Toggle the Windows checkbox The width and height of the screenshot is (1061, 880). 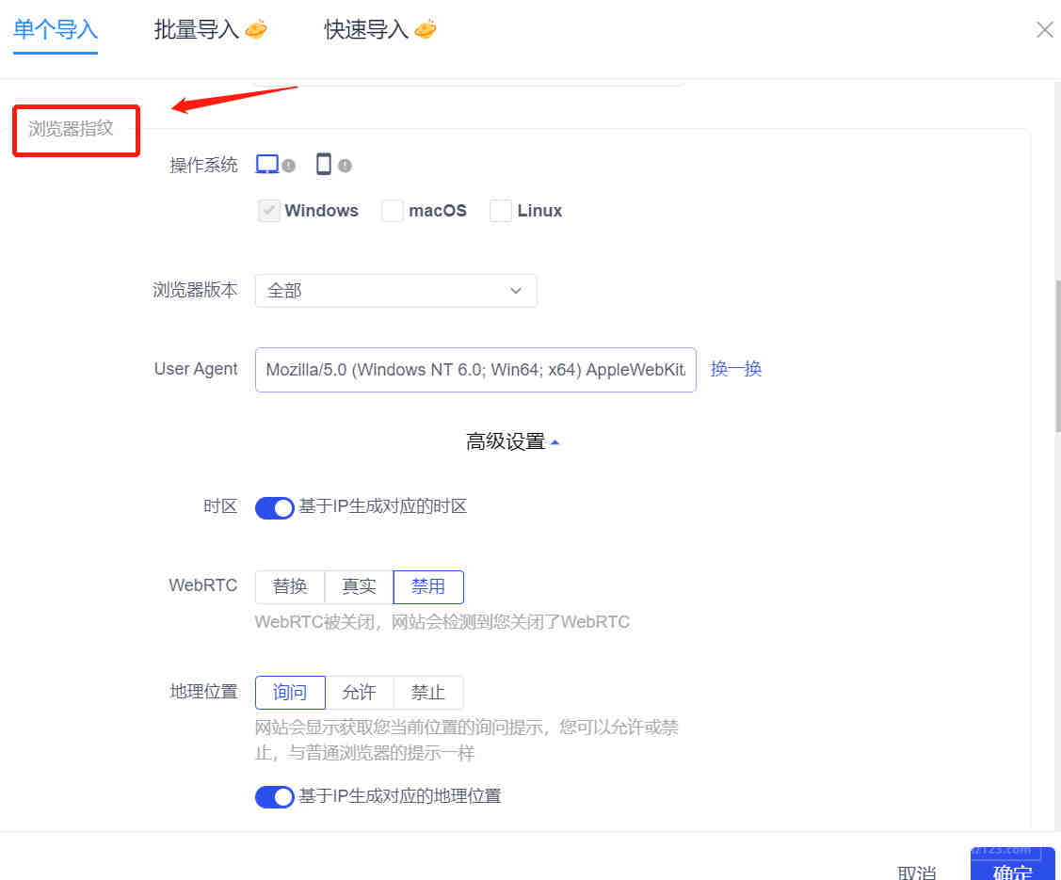tap(268, 211)
